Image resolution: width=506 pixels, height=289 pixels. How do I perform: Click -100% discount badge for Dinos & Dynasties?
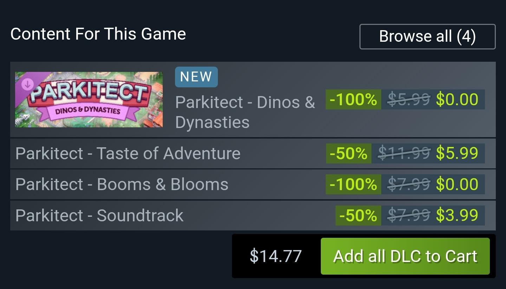point(353,100)
